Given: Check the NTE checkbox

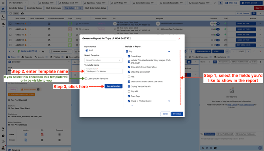Looking at the screenshot, I should pos(129,77).
